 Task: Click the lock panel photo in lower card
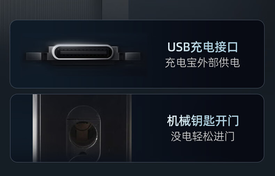click(x=82, y=128)
